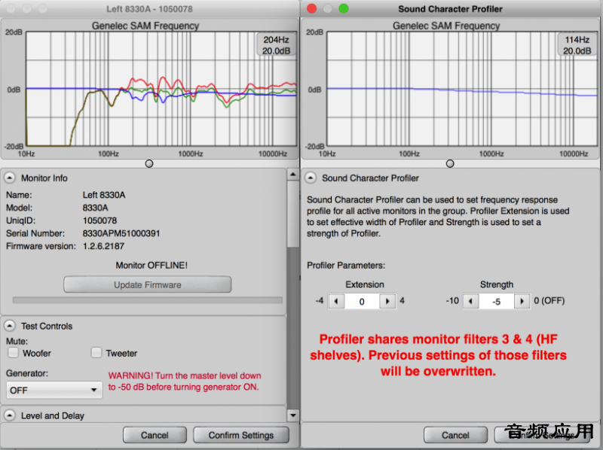
Task: Collapse the Level and Delay section
Action: pos(10,415)
